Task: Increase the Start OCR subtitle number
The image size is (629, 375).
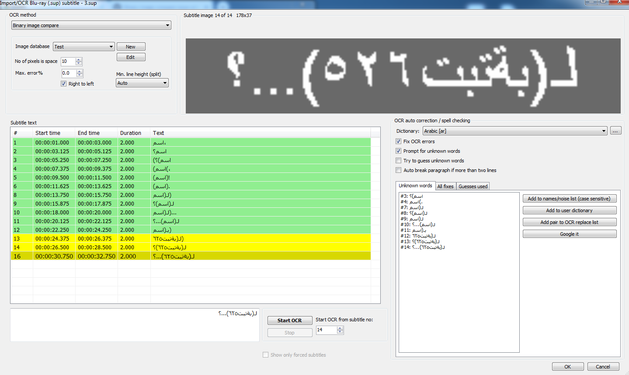Action: pyautogui.click(x=341, y=328)
